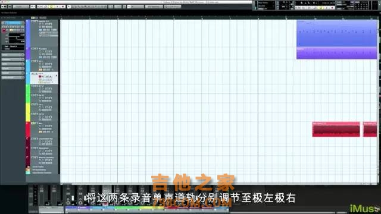Select the arrow object selection tool

[x=69, y=7]
